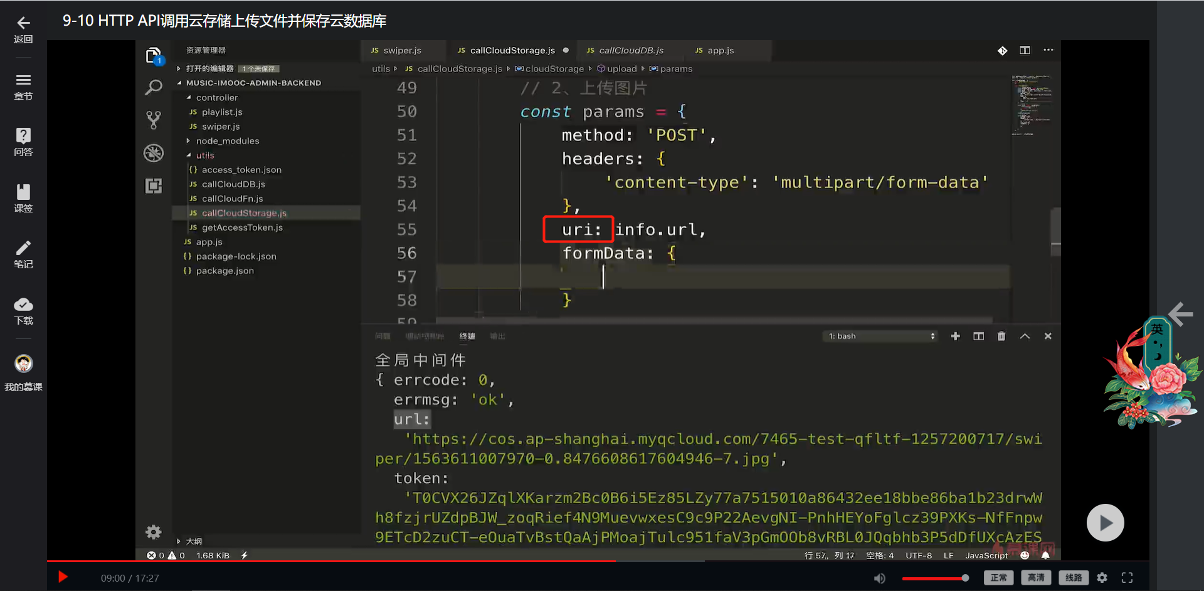The image size is (1204, 591).
Task: Open playlist.js in file tree
Action: (x=222, y=112)
